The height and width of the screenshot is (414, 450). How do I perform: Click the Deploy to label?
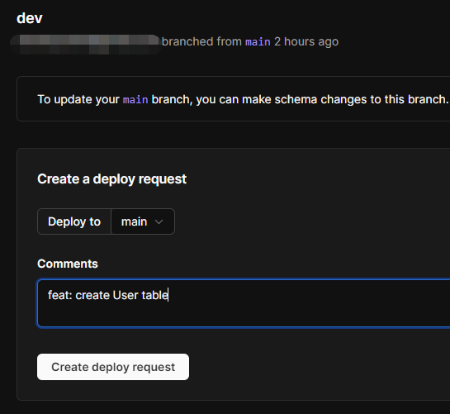pos(74,221)
